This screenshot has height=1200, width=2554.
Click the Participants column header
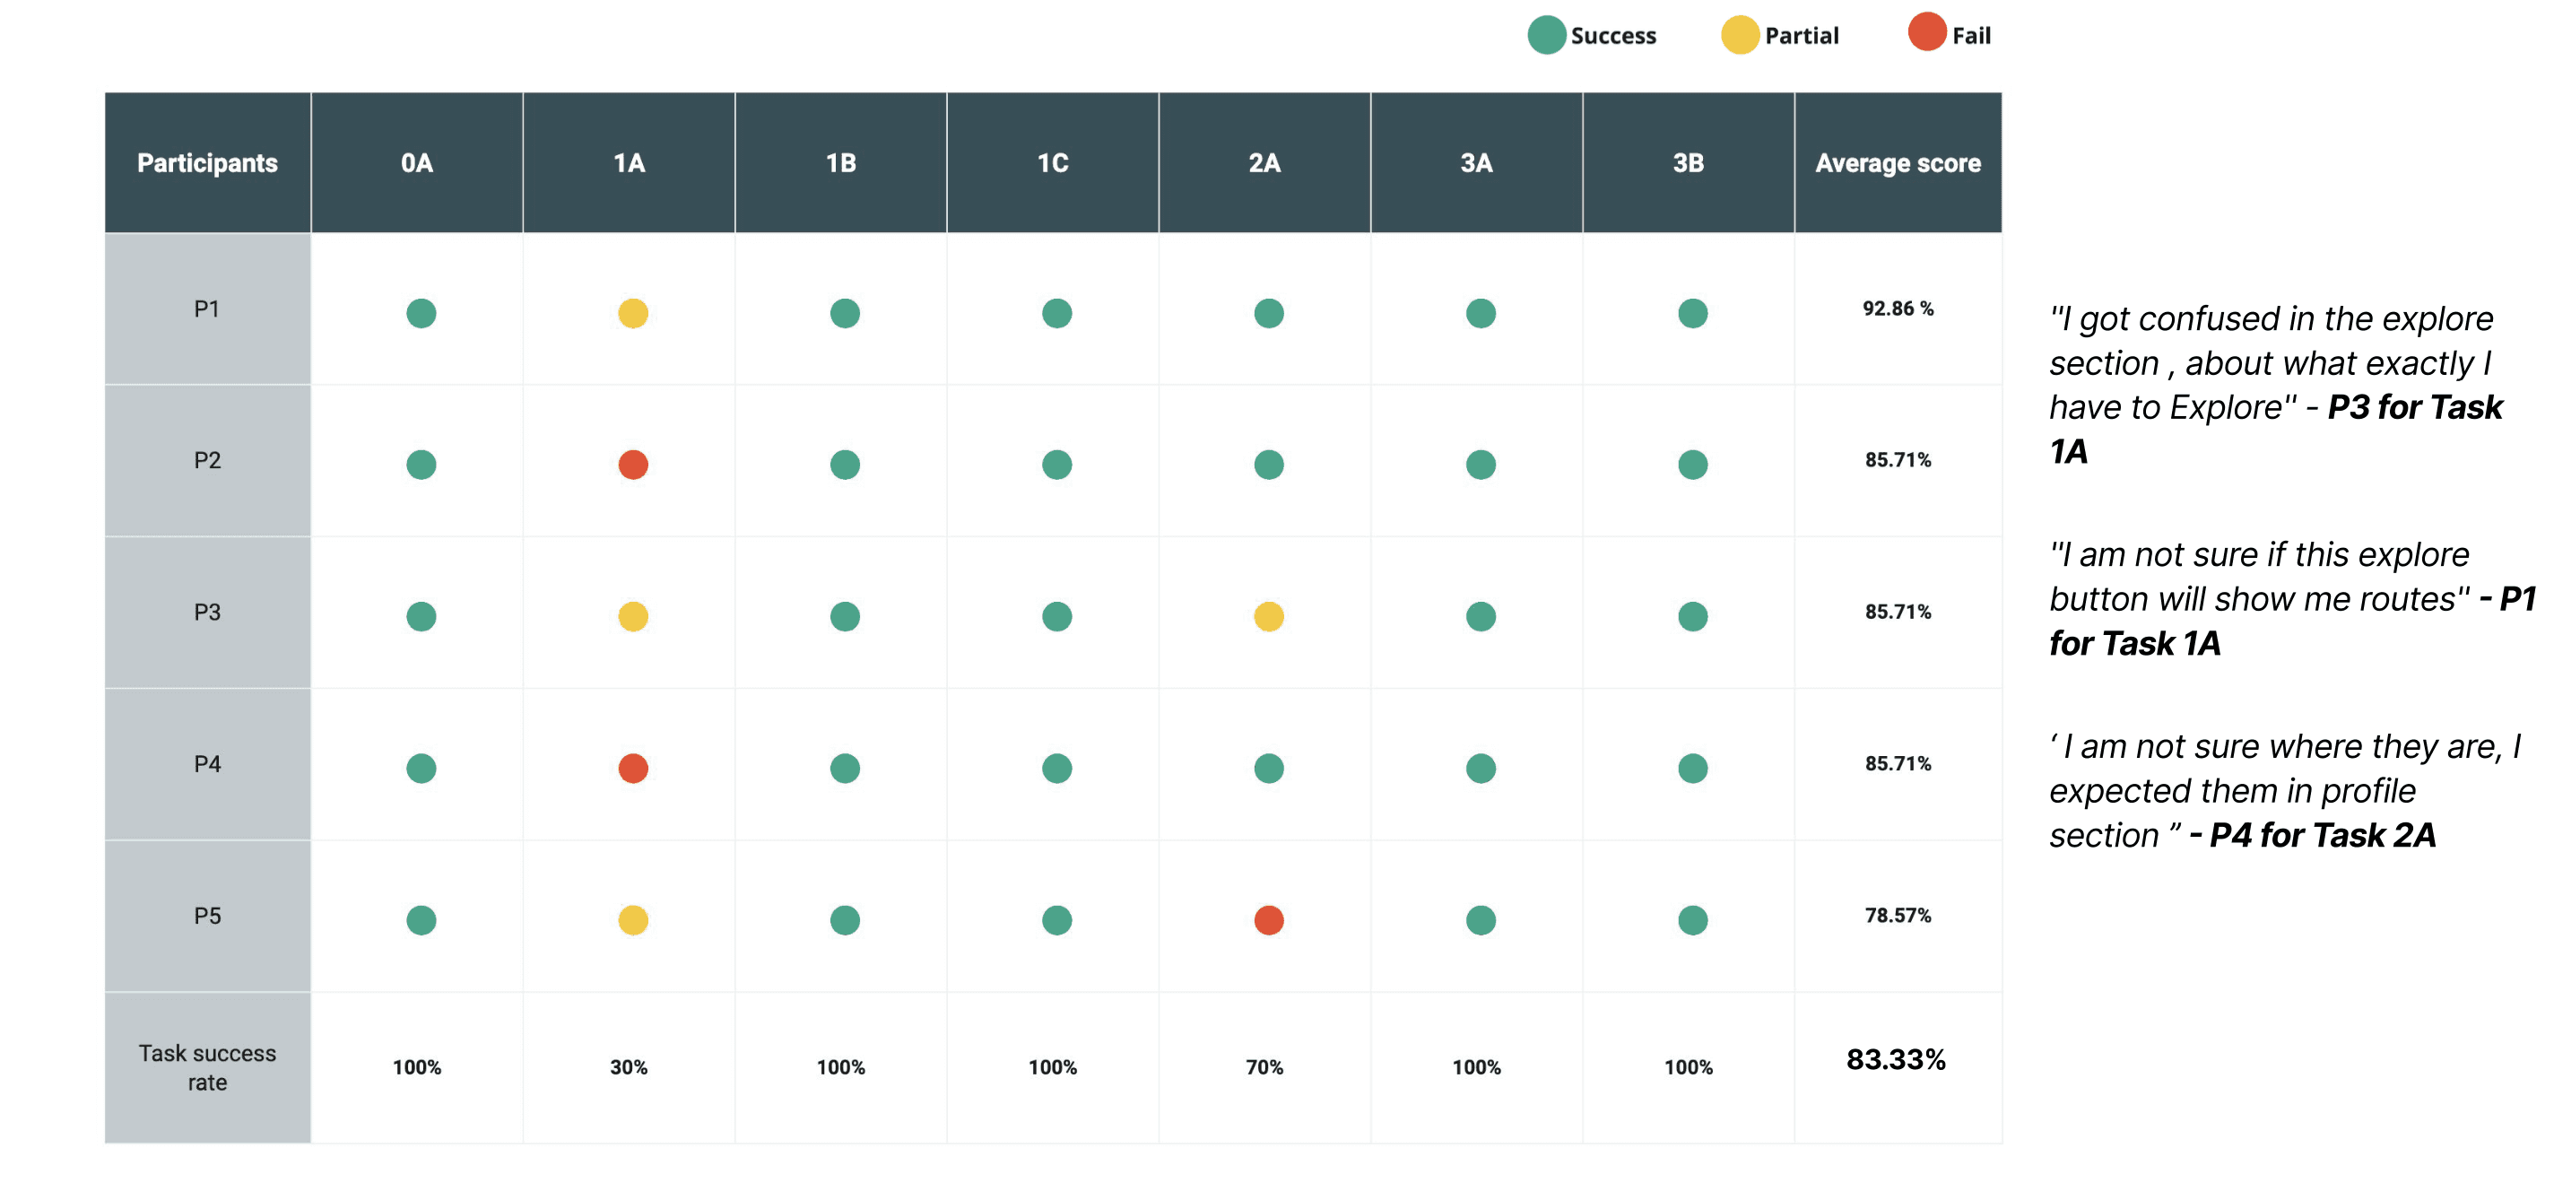[x=207, y=162]
